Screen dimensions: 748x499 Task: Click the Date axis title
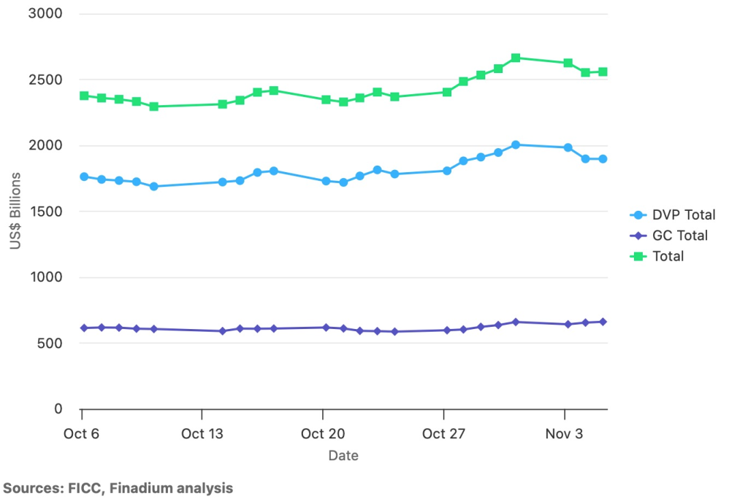(343, 456)
